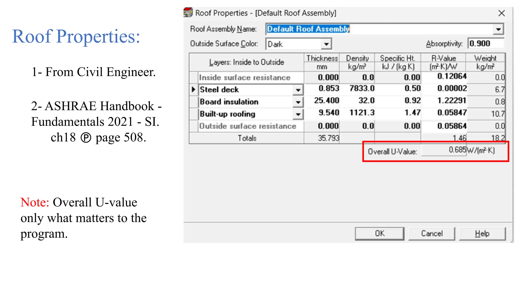The height and width of the screenshot is (293, 522).
Task: Click Outside surface resistance R-Value 0.05864
Action: [444, 126]
